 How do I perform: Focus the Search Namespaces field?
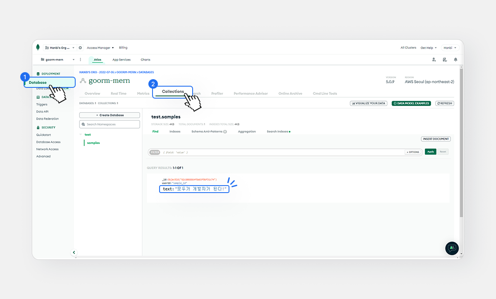click(x=110, y=124)
